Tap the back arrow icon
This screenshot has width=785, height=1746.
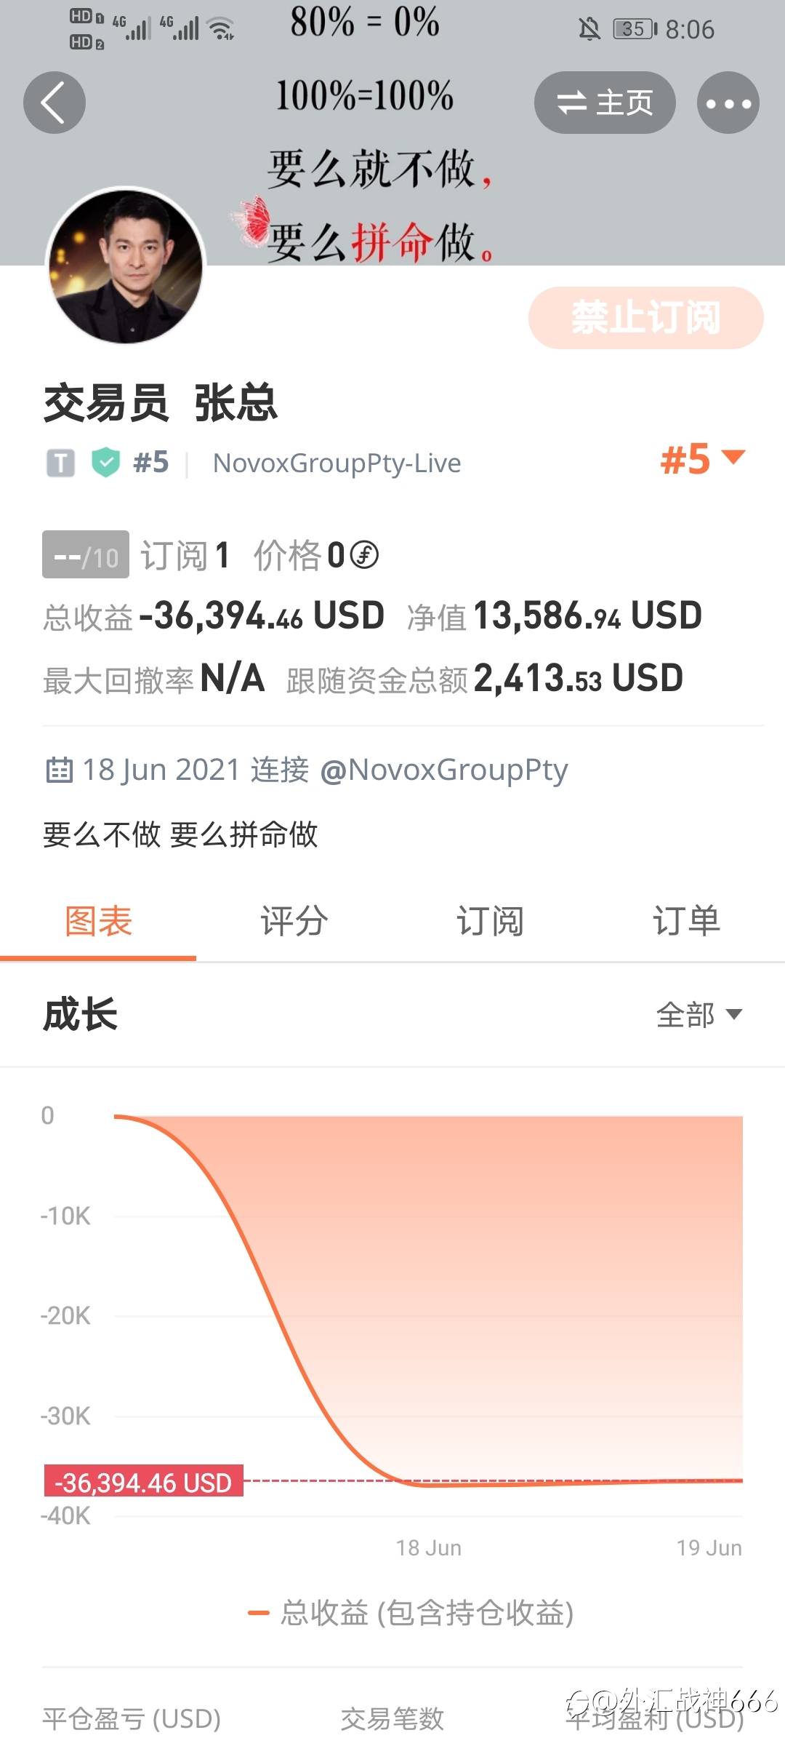55,103
